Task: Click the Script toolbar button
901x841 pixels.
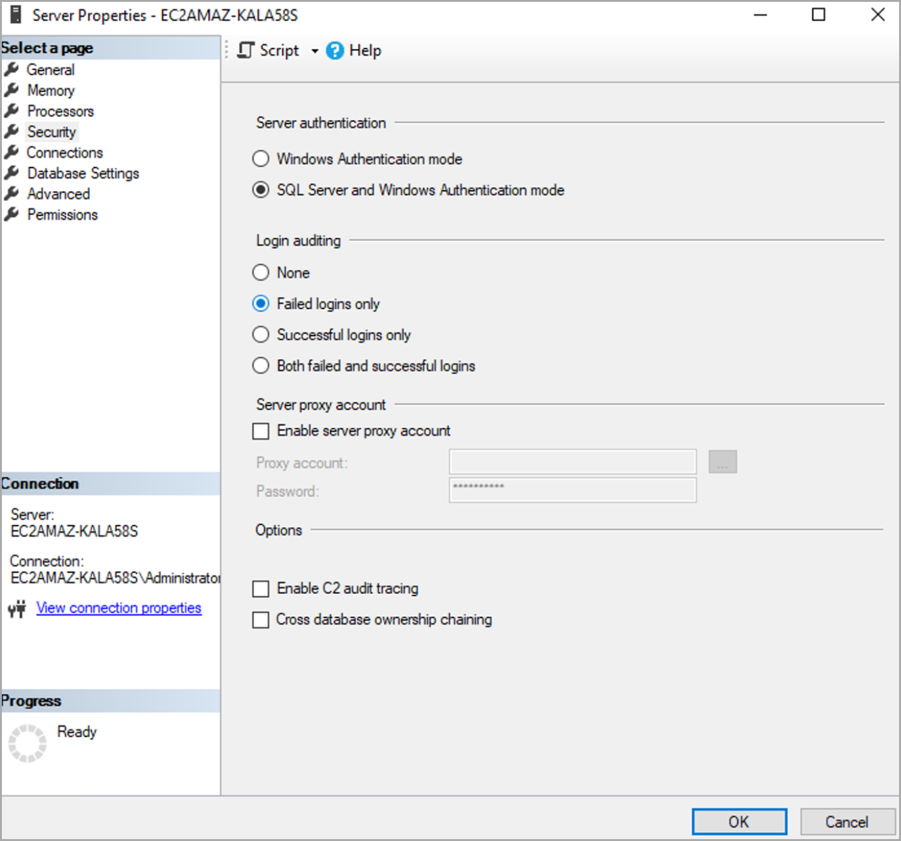Action: 268,50
